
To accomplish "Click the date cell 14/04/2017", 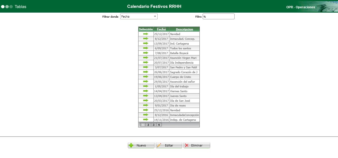I will [x=161, y=91].
